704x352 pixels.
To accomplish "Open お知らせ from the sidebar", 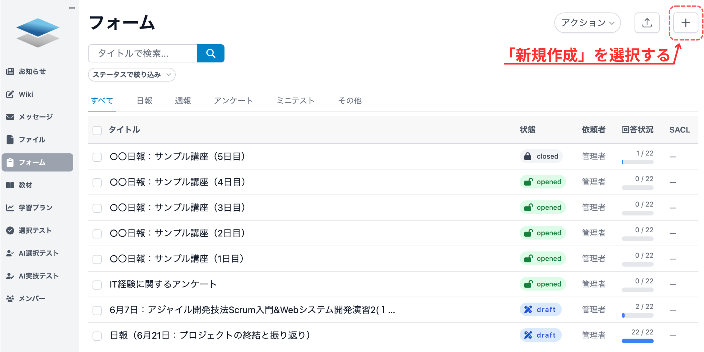I will click(32, 71).
